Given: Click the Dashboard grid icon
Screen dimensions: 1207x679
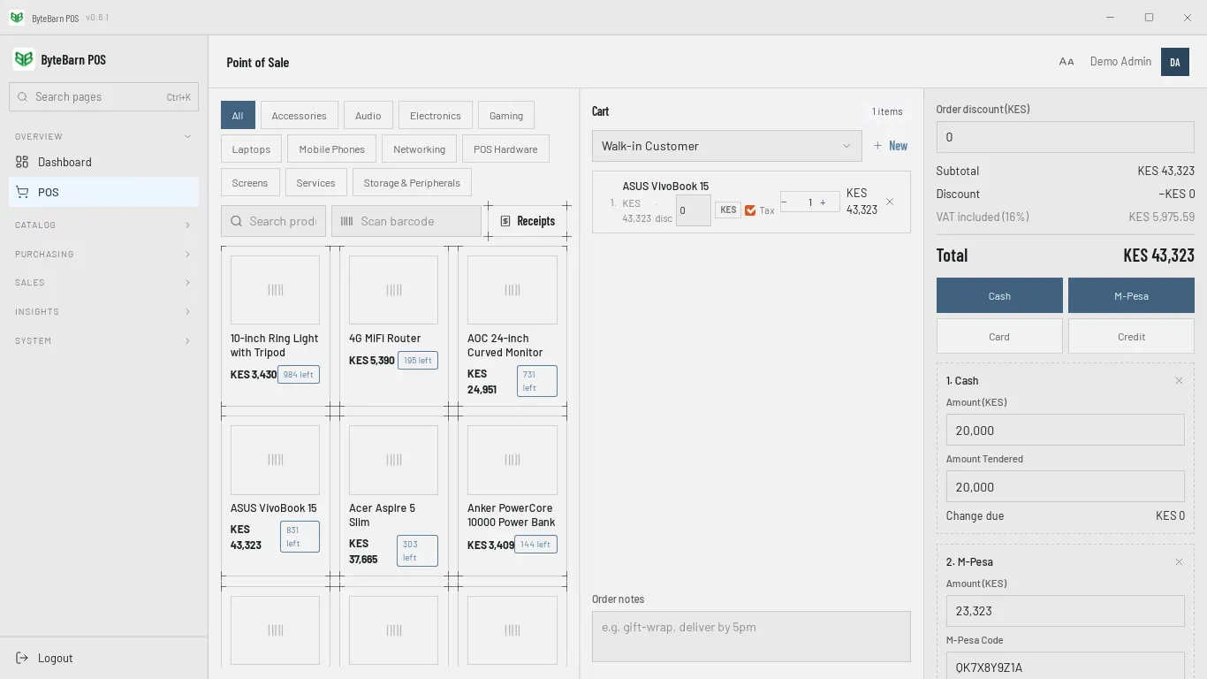Looking at the screenshot, I should tap(22, 162).
